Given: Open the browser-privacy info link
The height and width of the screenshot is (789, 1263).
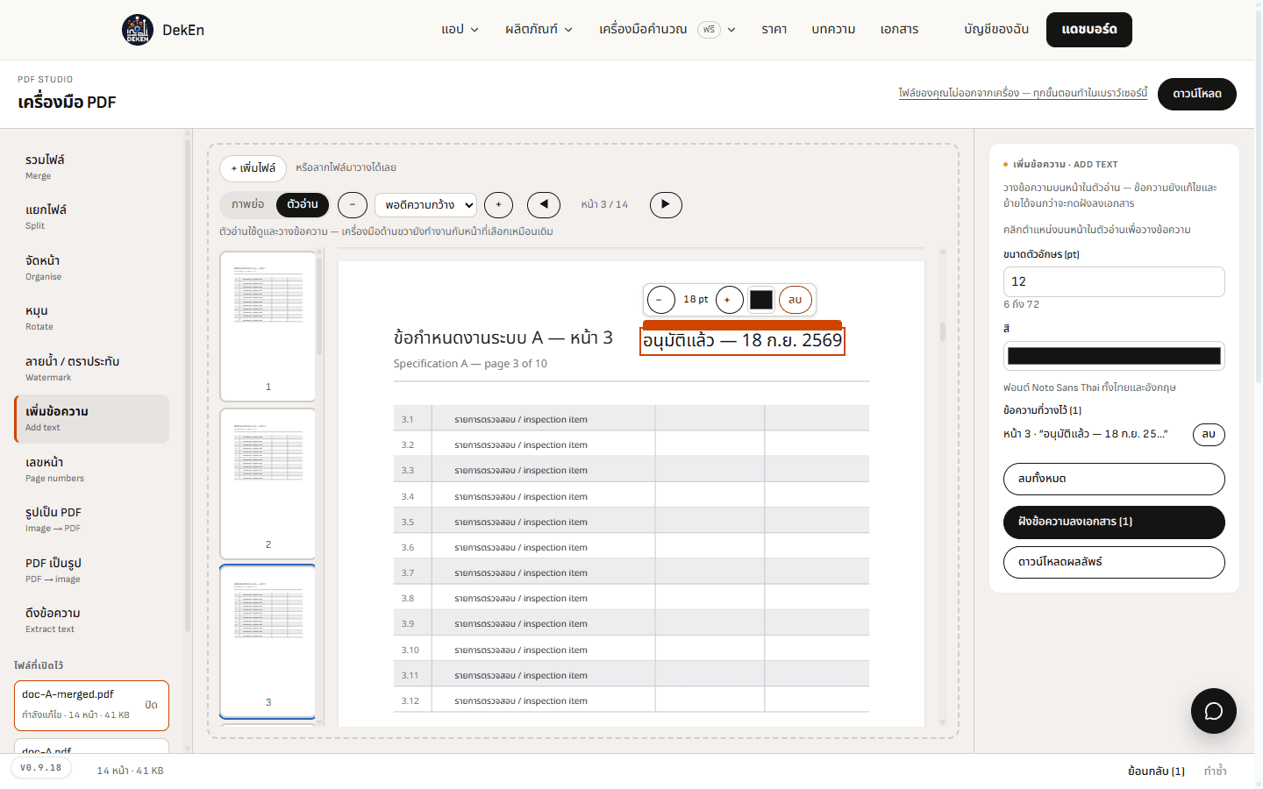Looking at the screenshot, I should (x=1023, y=93).
